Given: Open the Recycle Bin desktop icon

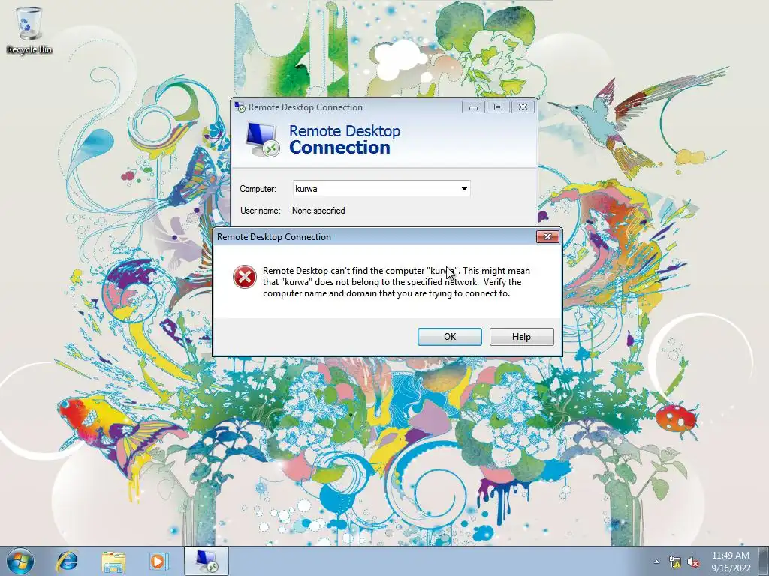Looking at the screenshot, I should [29, 30].
